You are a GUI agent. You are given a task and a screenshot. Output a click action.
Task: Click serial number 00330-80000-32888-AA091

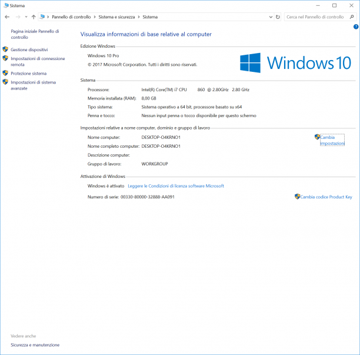[x=148, y=197]
